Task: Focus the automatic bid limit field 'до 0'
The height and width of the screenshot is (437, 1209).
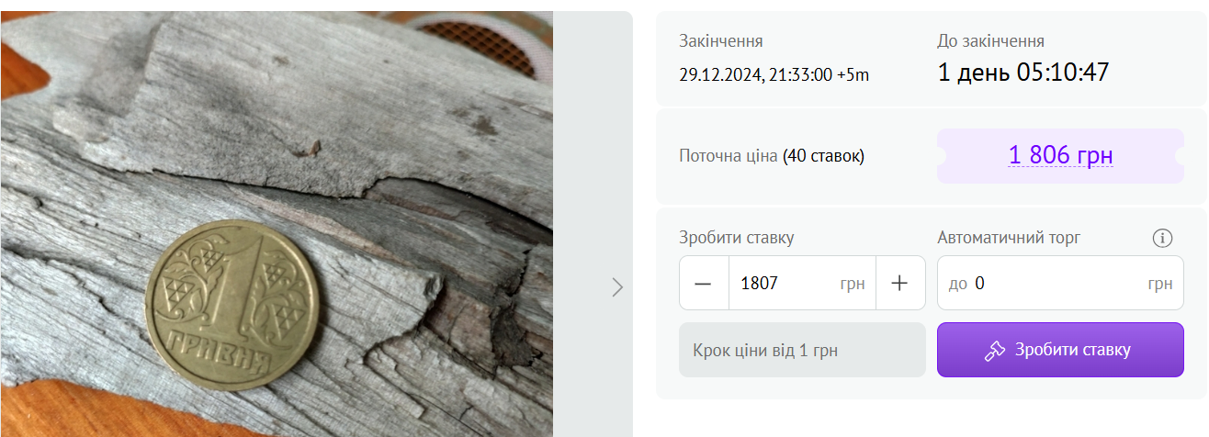Action: (1060, 284)
